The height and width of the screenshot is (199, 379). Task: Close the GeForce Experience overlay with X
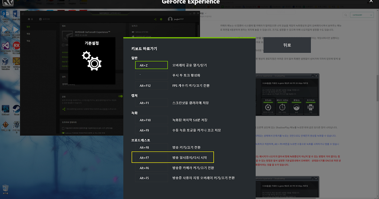(371, 1)
